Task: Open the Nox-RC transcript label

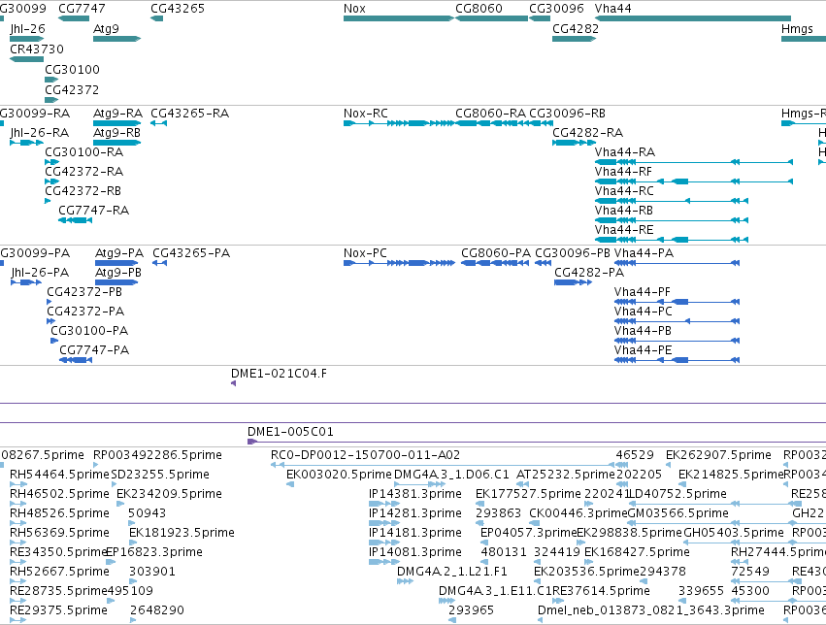Action: pos(366,114)
